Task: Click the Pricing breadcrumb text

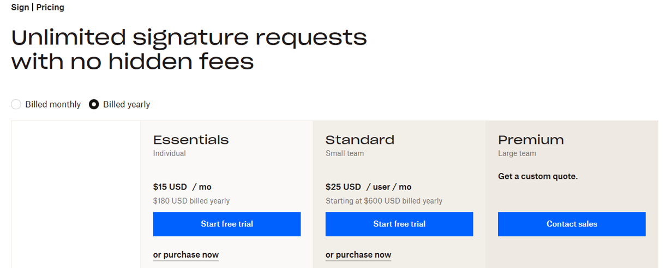Action: pos(50,8)
